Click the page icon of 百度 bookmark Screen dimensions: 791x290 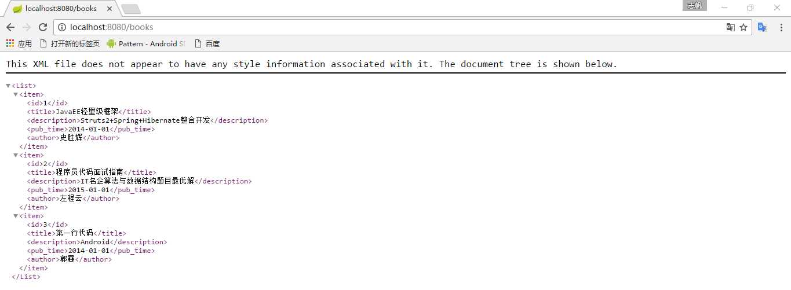coord(198,43)
